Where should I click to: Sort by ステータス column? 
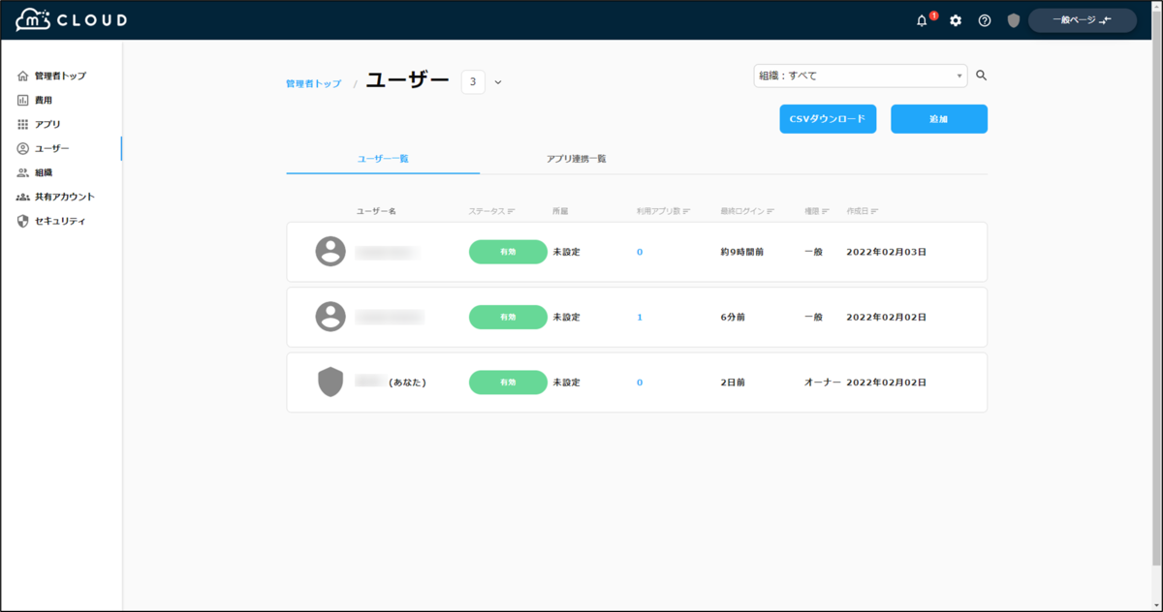[x=491, y=210]
